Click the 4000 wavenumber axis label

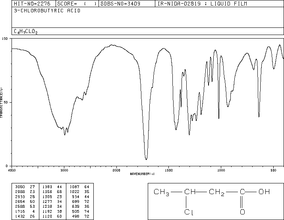tap(12, 170)
